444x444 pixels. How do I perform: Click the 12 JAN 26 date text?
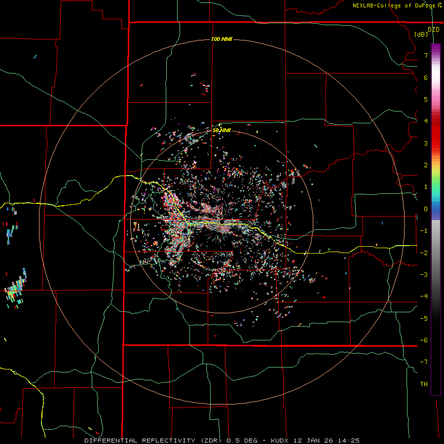(313, 441)
